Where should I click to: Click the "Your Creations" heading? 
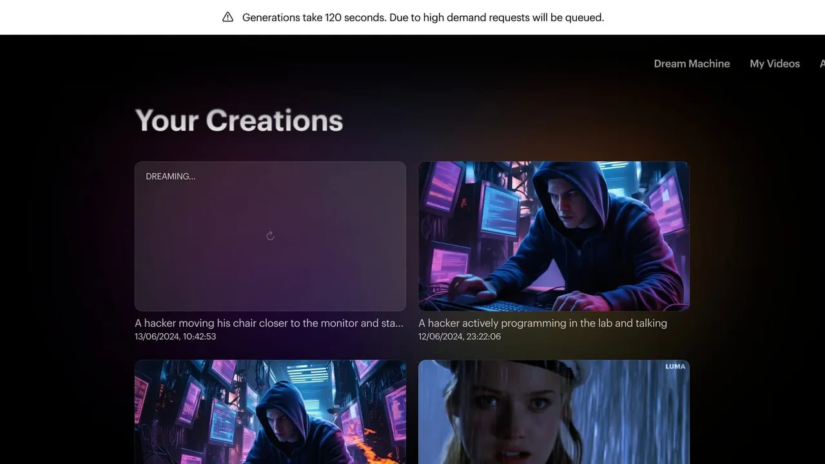[x=239, y=121]
